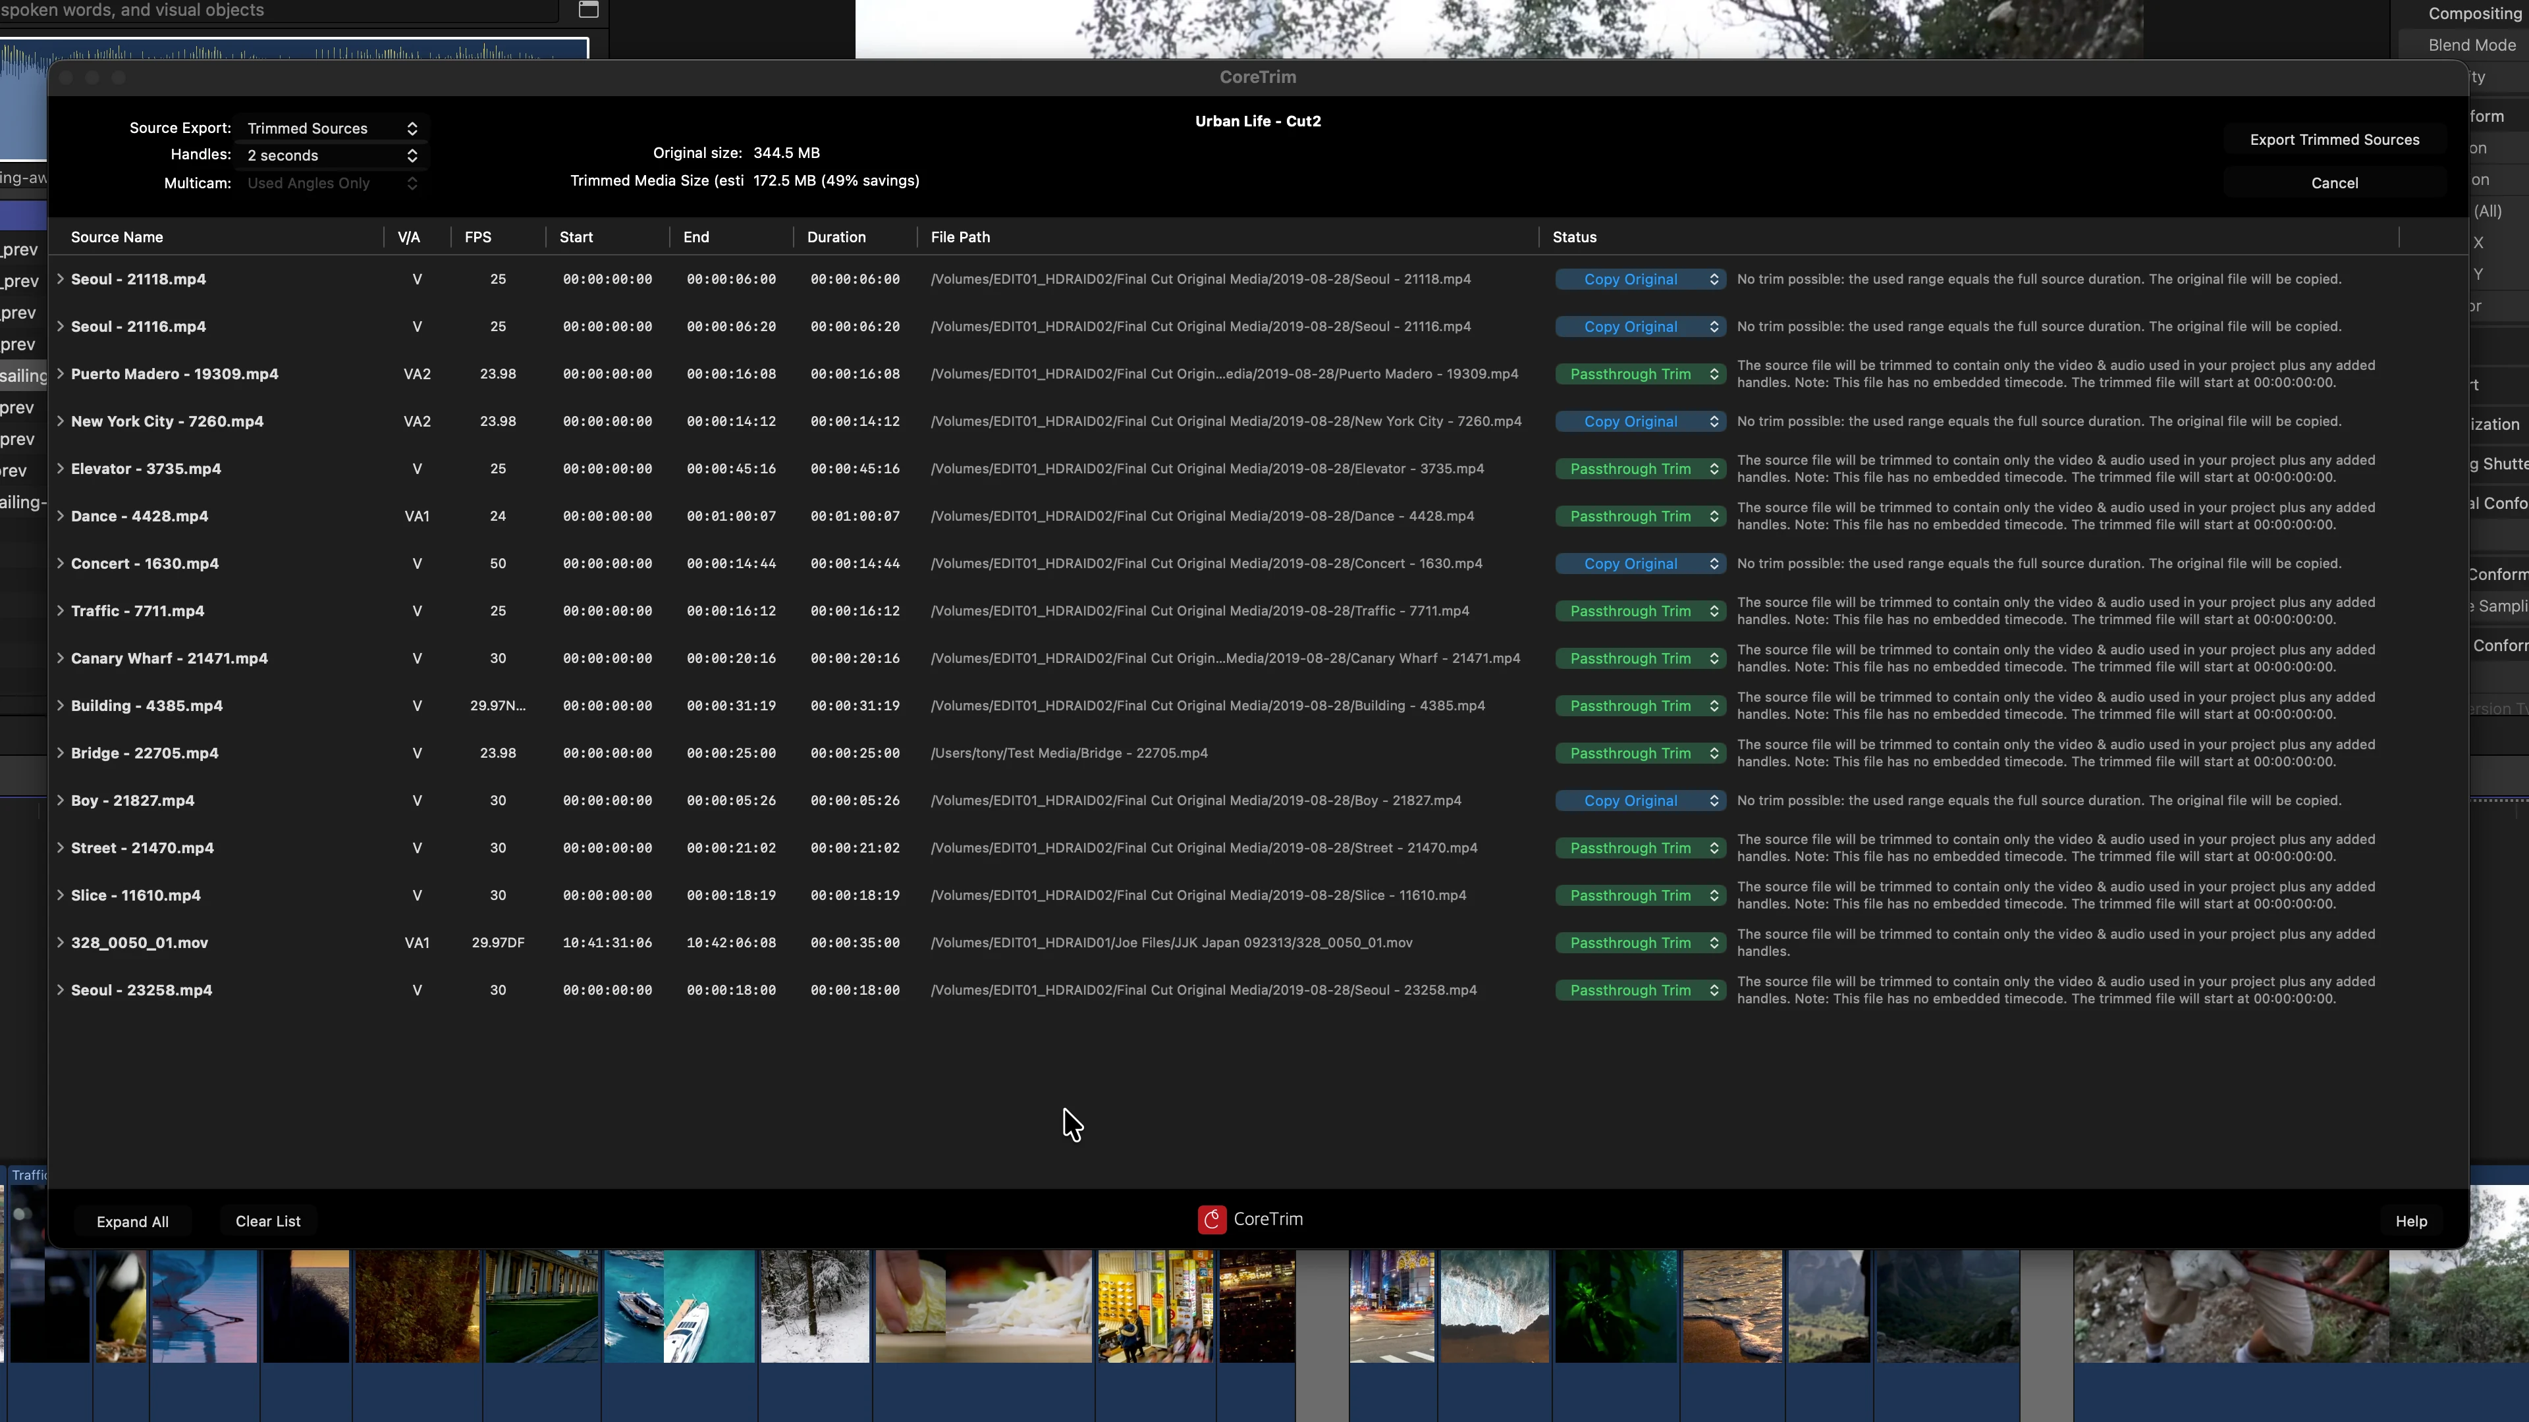Click the Original size 344.5 MB value
2529x1422 pixels.
tap(786, 153)
